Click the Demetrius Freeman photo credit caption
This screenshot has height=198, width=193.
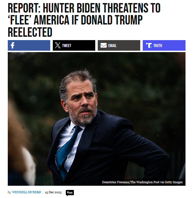click(142, 182)
